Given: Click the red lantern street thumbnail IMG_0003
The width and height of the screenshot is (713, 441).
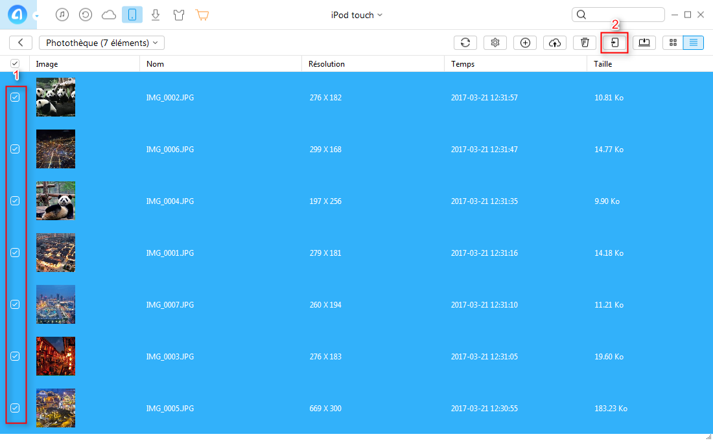Looking at the screenshot, I should 56,356.
